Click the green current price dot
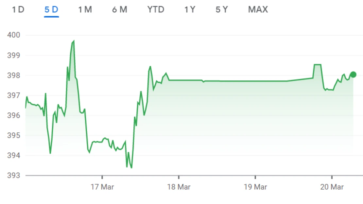363x204 pixels. tap(353, 75)
